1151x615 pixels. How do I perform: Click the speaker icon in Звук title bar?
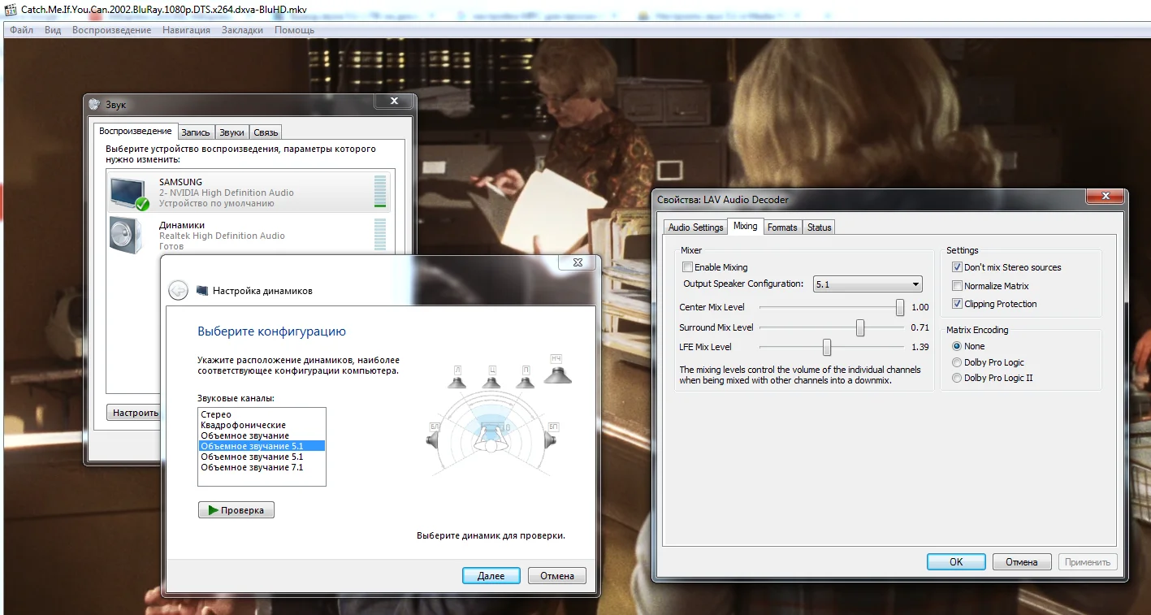(94, 105)
